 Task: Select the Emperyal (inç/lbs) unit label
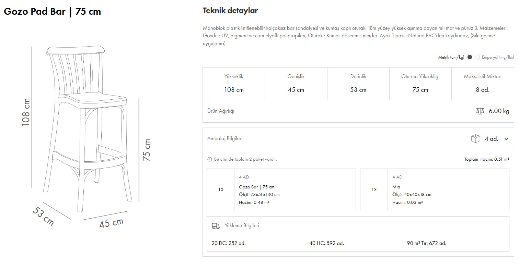[498, 57]
